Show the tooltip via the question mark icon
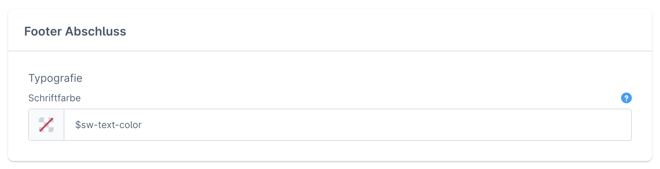Image resolution: width=660 pixels, height=169 pixels. click(x=626, y=98)
